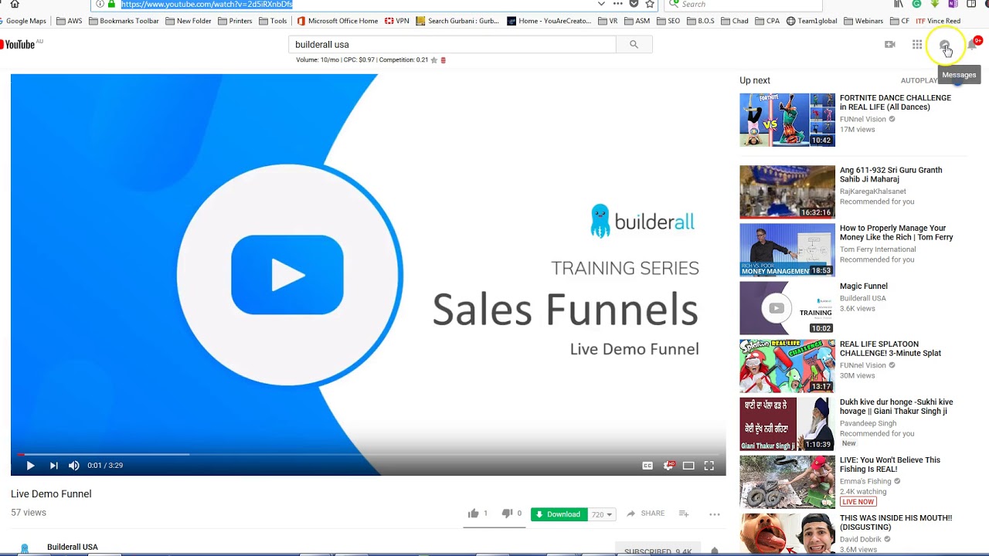Enter fullscreen mode
The height and width of the screenshot is (556, 989).
(709, 466)
